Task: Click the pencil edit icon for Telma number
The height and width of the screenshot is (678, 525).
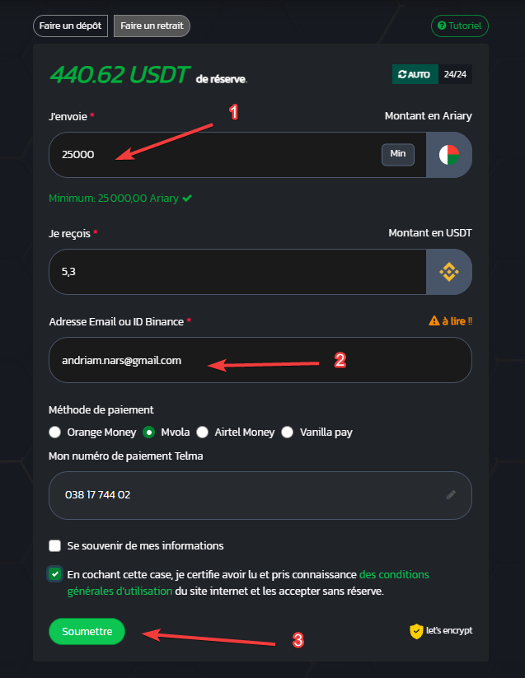Action: point(451,494)
